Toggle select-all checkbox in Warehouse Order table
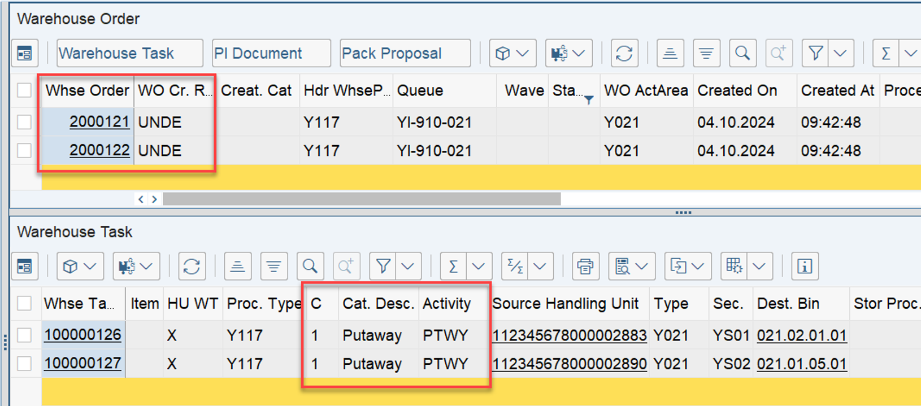 tap(24, 90)
